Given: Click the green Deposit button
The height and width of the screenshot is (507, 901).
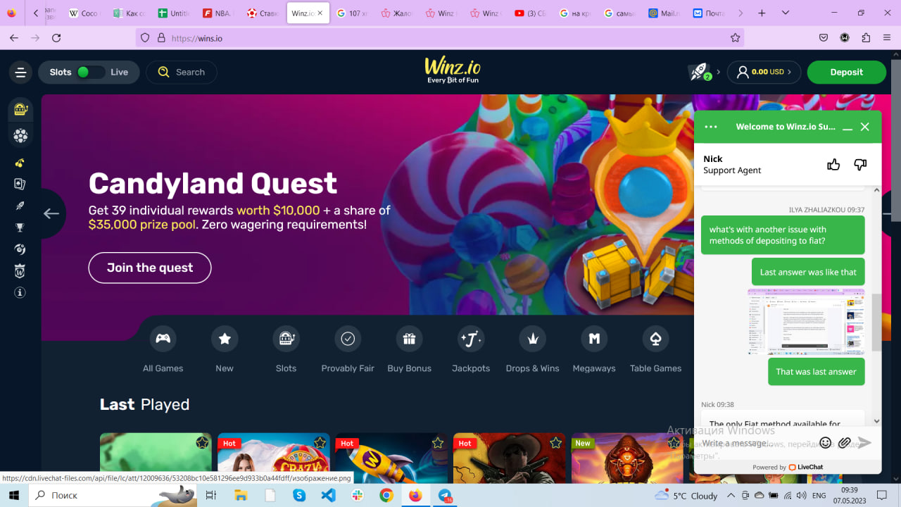Looking at the screenshot, I should pos(846,72).
